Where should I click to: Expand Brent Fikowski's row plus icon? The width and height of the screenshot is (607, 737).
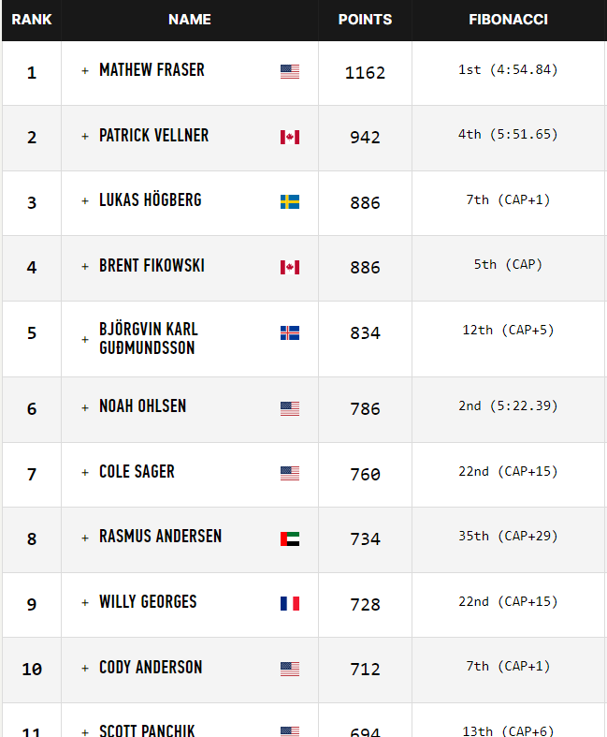pos(85,267)
